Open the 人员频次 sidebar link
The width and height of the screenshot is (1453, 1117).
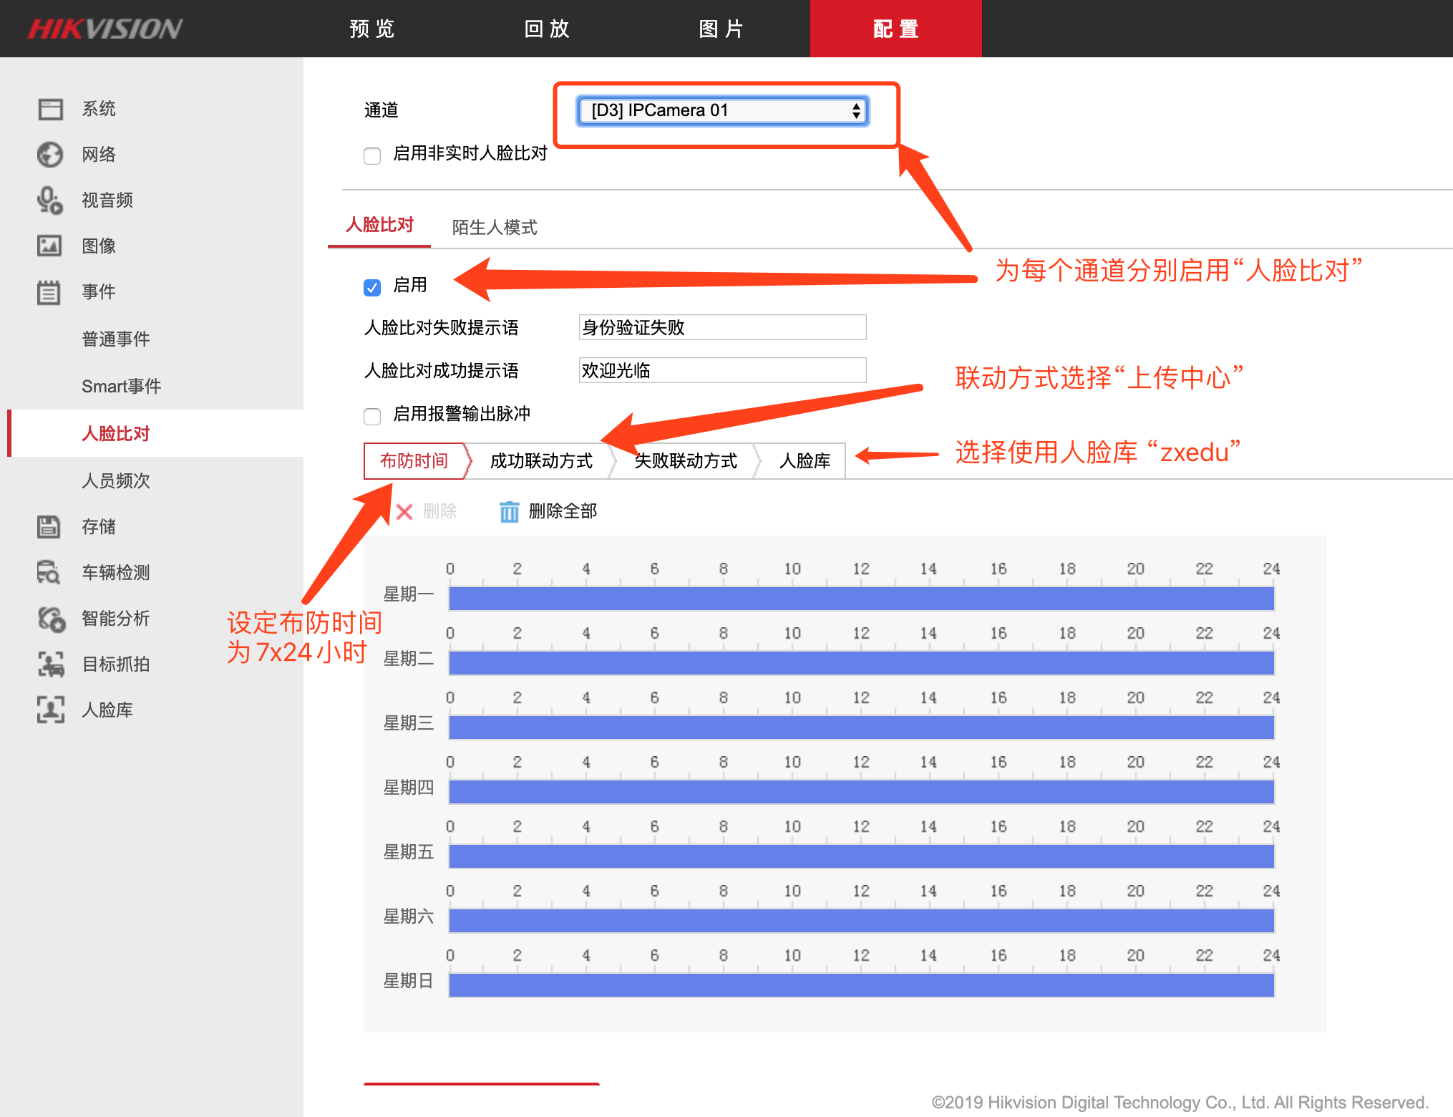coord(115,480)
